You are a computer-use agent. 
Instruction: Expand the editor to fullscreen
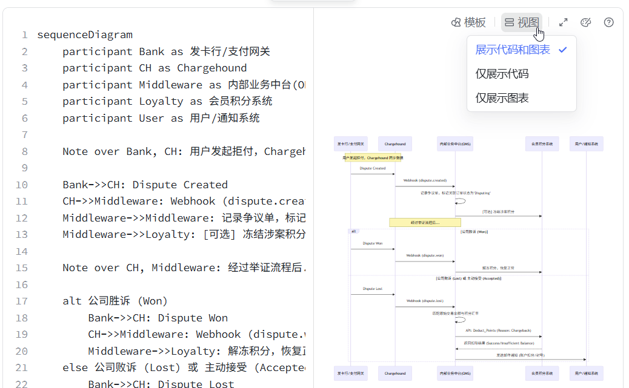tap(563, 22)
